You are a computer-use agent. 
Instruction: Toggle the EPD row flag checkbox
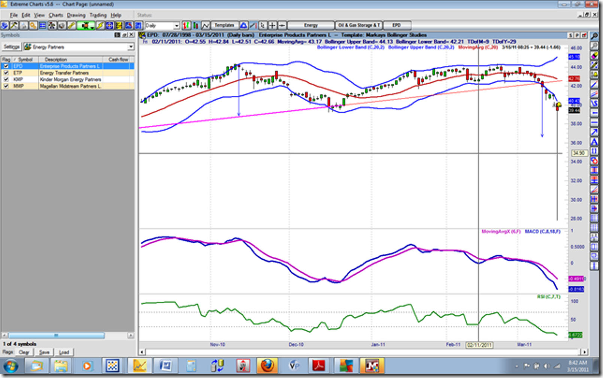(6, 66)
